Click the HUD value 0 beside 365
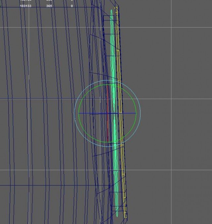The height and width of the screenshot is (224, 212). [x=72, y=6]
